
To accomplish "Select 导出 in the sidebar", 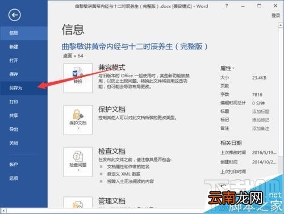I will pos(24,129).
